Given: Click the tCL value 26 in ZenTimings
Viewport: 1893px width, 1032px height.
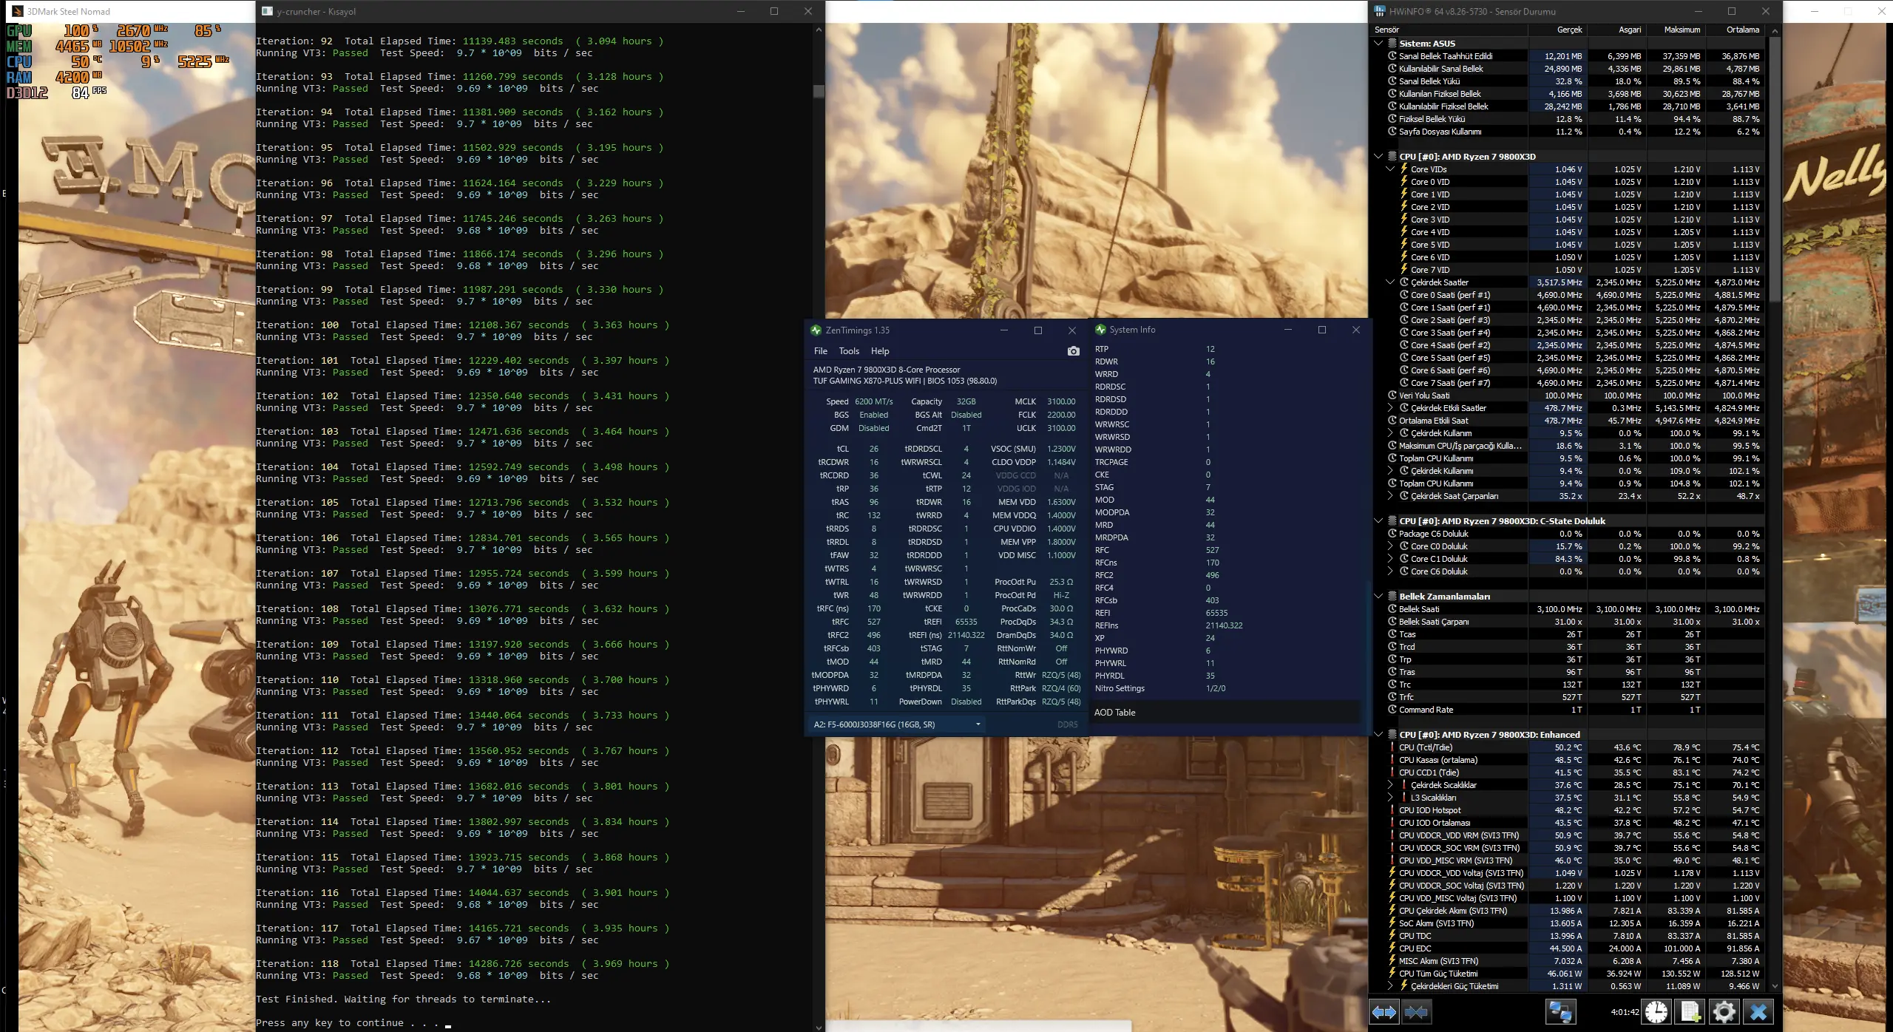Looking at the screenshot, I should coord(874,449).
